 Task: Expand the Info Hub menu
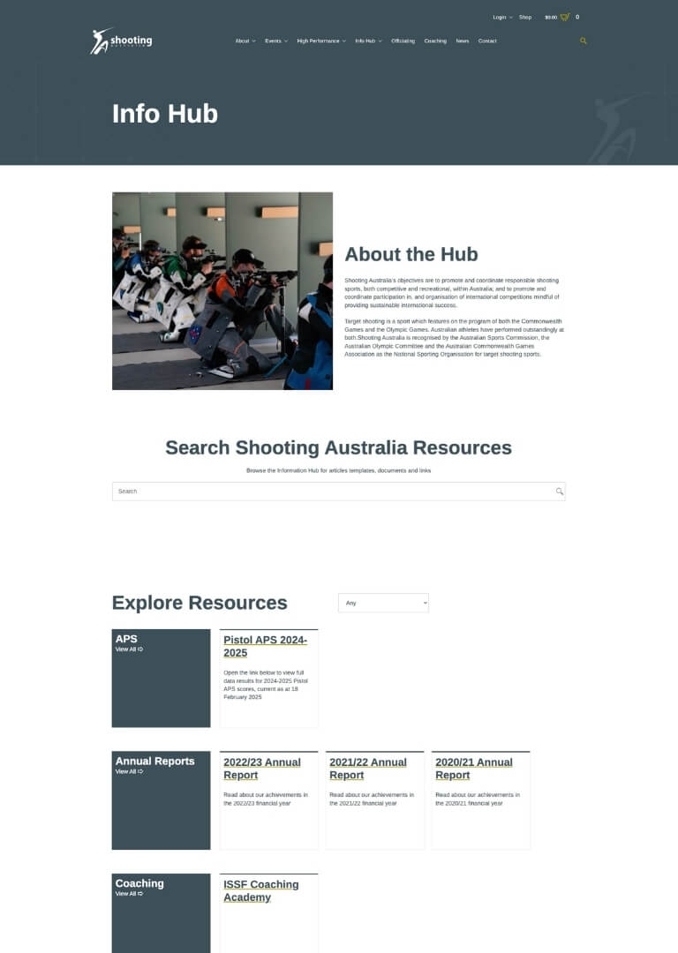click(368, 41)
